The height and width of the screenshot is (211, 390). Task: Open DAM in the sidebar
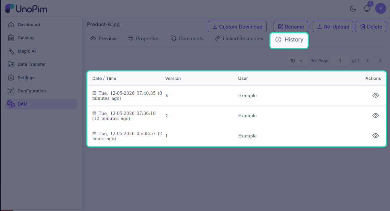pos(41,104)
